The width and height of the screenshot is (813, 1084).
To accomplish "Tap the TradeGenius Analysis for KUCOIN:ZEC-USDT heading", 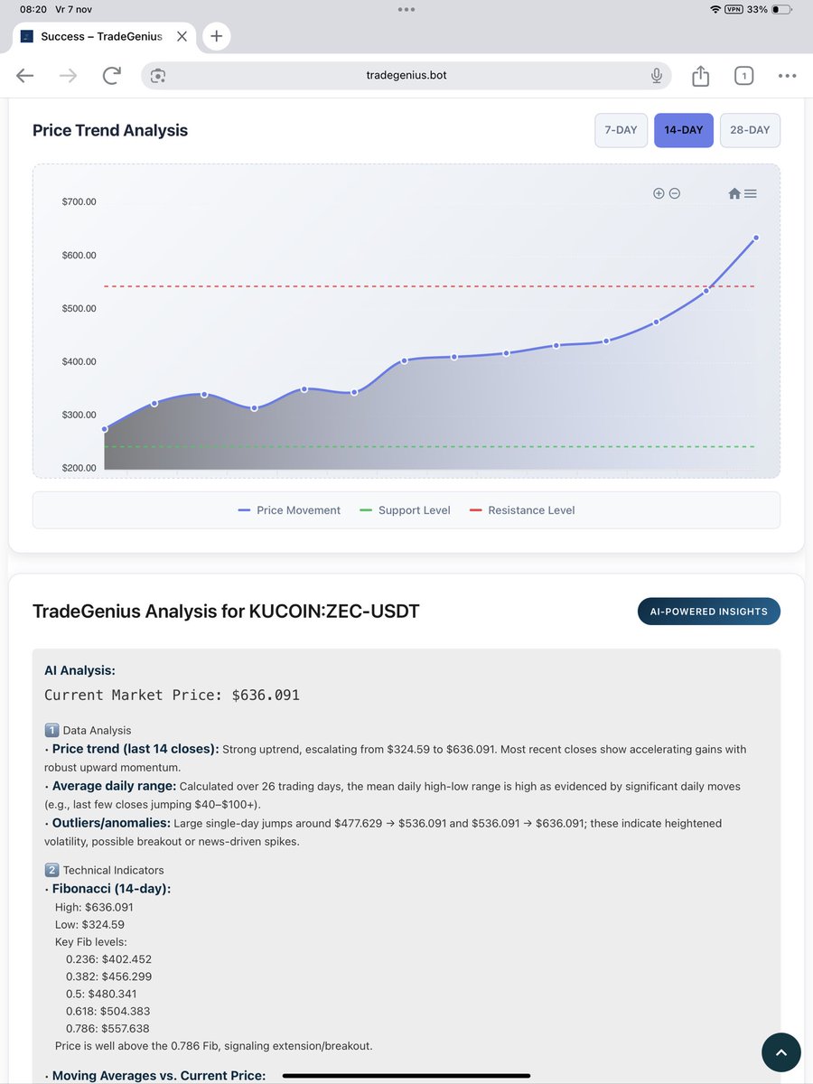I will point(226,612).
